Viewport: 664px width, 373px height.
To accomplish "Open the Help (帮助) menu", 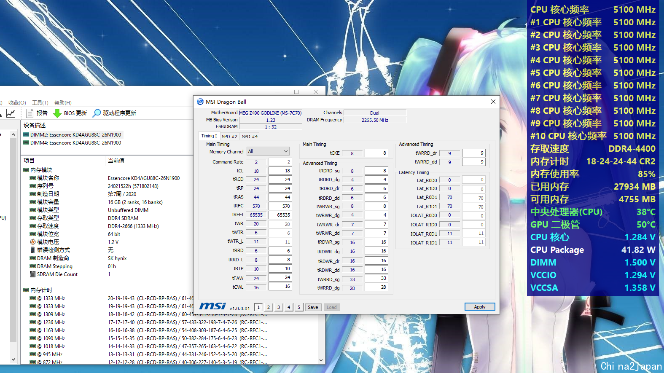I will point(63,102).
